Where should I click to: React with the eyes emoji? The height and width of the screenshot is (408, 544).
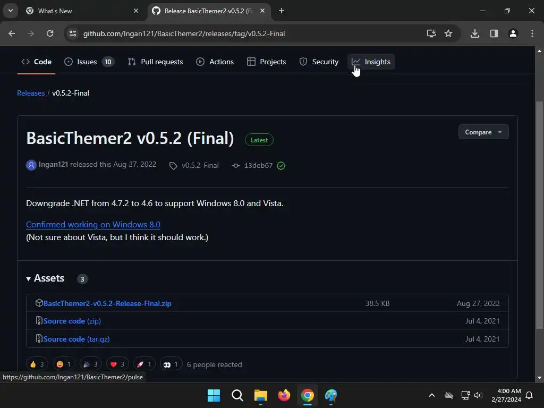(x=171, y=364)
